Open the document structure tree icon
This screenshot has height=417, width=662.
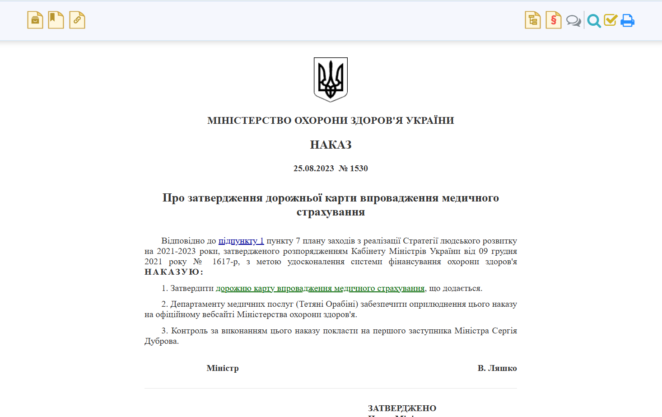[533, 20]
